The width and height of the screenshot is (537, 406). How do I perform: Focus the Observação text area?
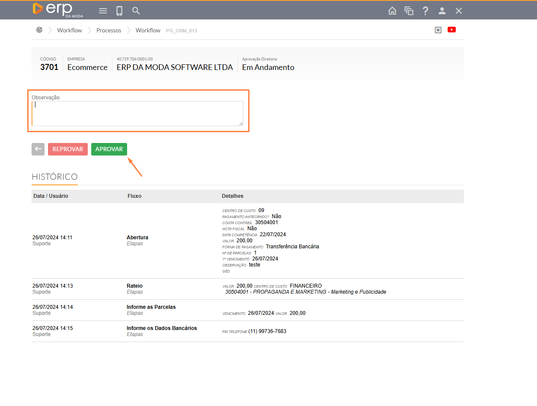(137, 114)
